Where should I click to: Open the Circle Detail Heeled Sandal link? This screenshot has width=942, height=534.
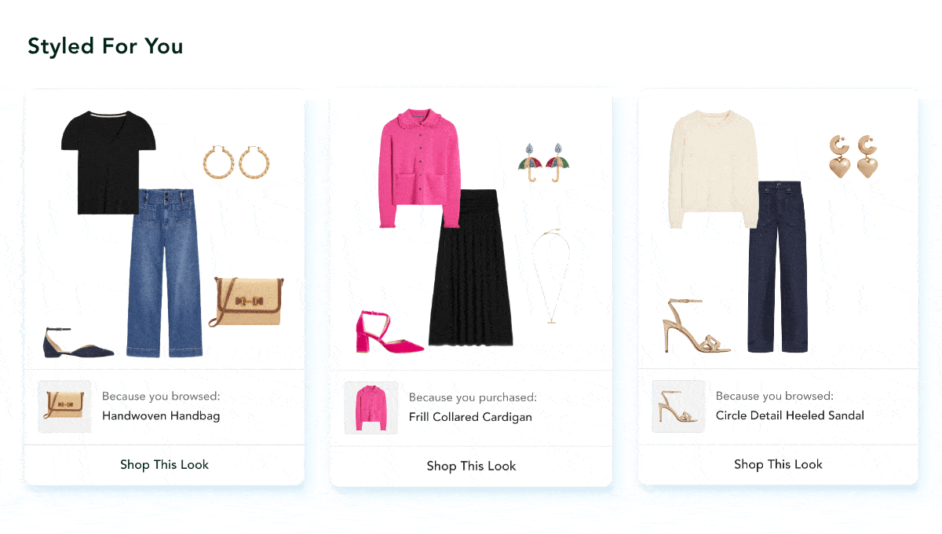click(x=790, y=415)
